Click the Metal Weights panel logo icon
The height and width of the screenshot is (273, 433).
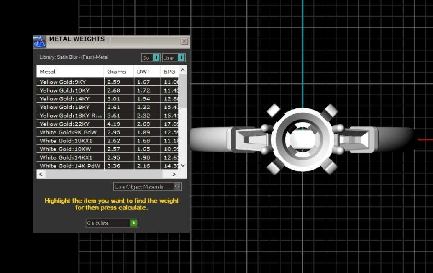tap(40, 42)
